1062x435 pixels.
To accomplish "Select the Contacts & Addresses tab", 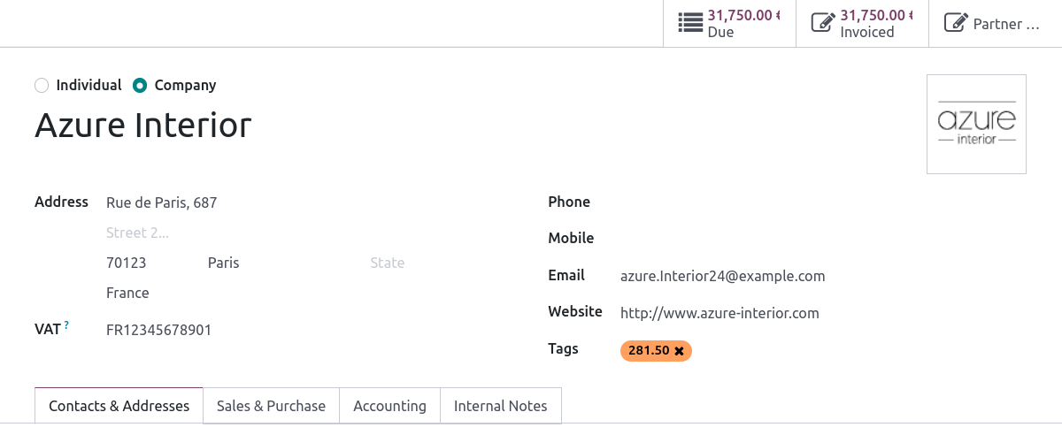I will (119, 406).
